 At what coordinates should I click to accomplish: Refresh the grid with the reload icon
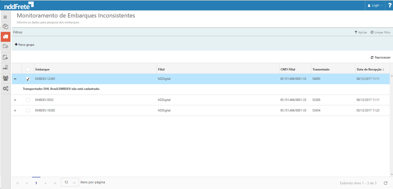[385, 183]
